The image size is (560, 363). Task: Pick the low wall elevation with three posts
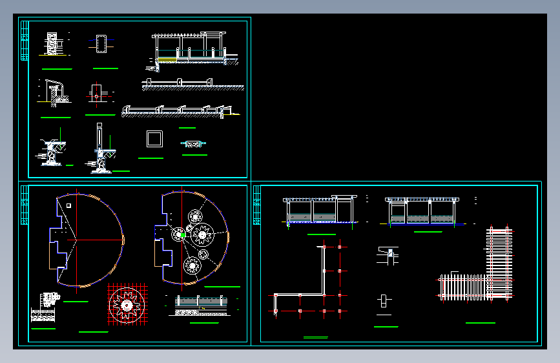193,85
